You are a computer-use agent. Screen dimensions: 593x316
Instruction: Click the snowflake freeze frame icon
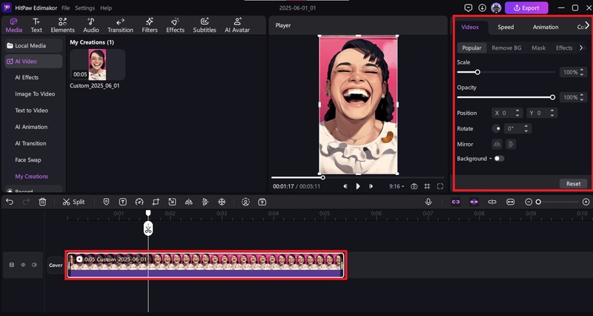click(x=222, y=202)
